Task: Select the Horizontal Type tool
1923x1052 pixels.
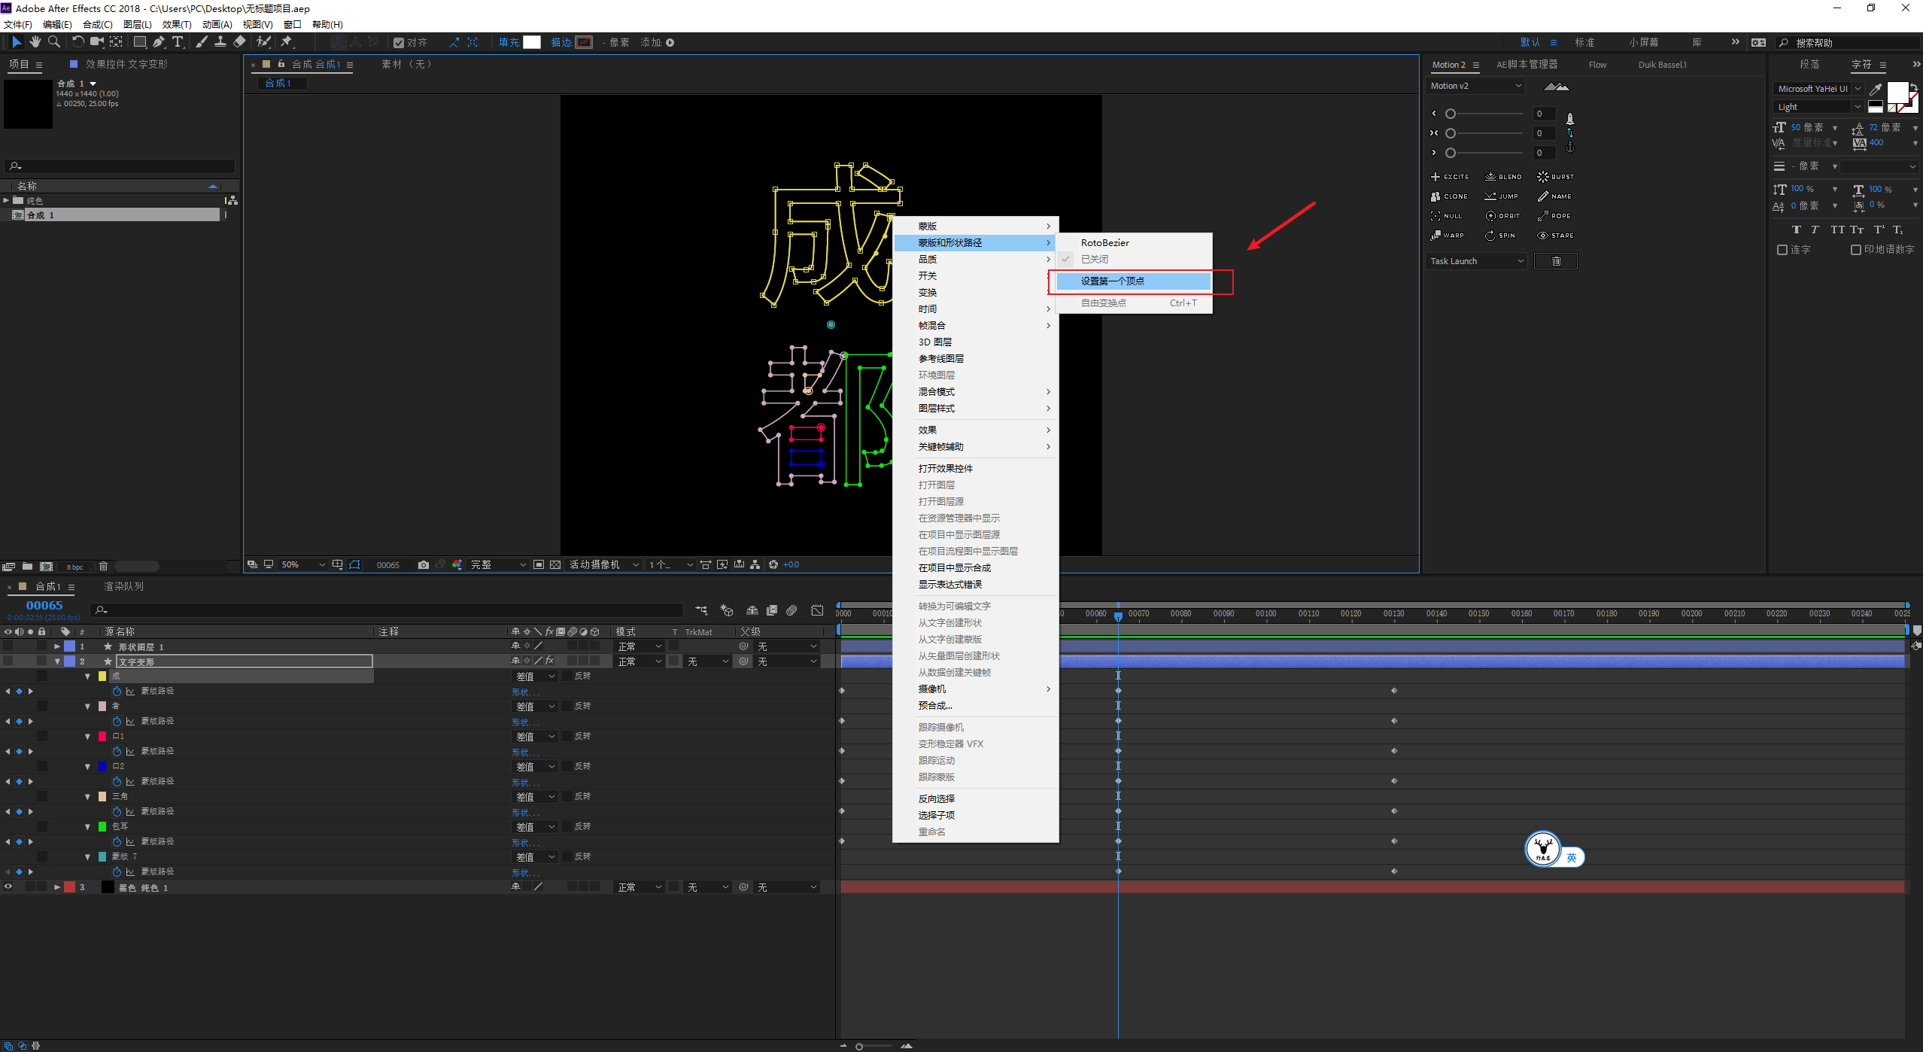Action: pos(178,42)
